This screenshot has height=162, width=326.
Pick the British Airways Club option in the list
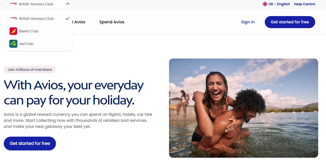pyautogui.click(x=40, y=19)
